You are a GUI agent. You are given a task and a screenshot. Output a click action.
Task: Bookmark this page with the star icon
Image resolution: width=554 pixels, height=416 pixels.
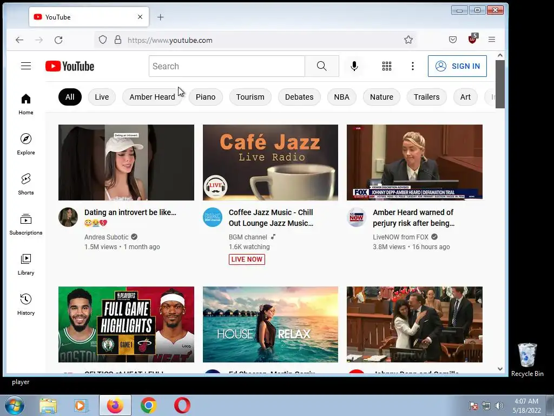coord(408,40)
